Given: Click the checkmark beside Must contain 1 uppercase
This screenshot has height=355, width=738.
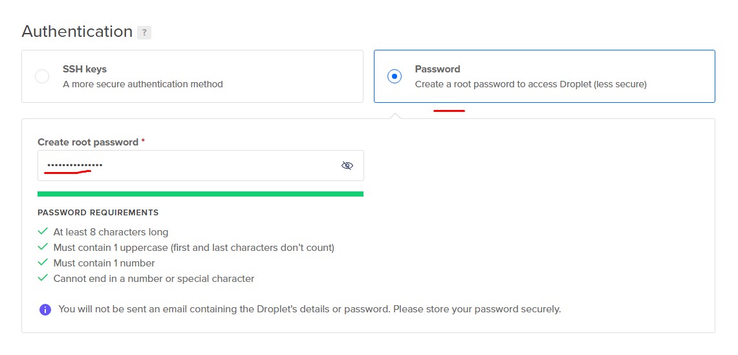Looking at the screenshot, I should coord(43,247).
